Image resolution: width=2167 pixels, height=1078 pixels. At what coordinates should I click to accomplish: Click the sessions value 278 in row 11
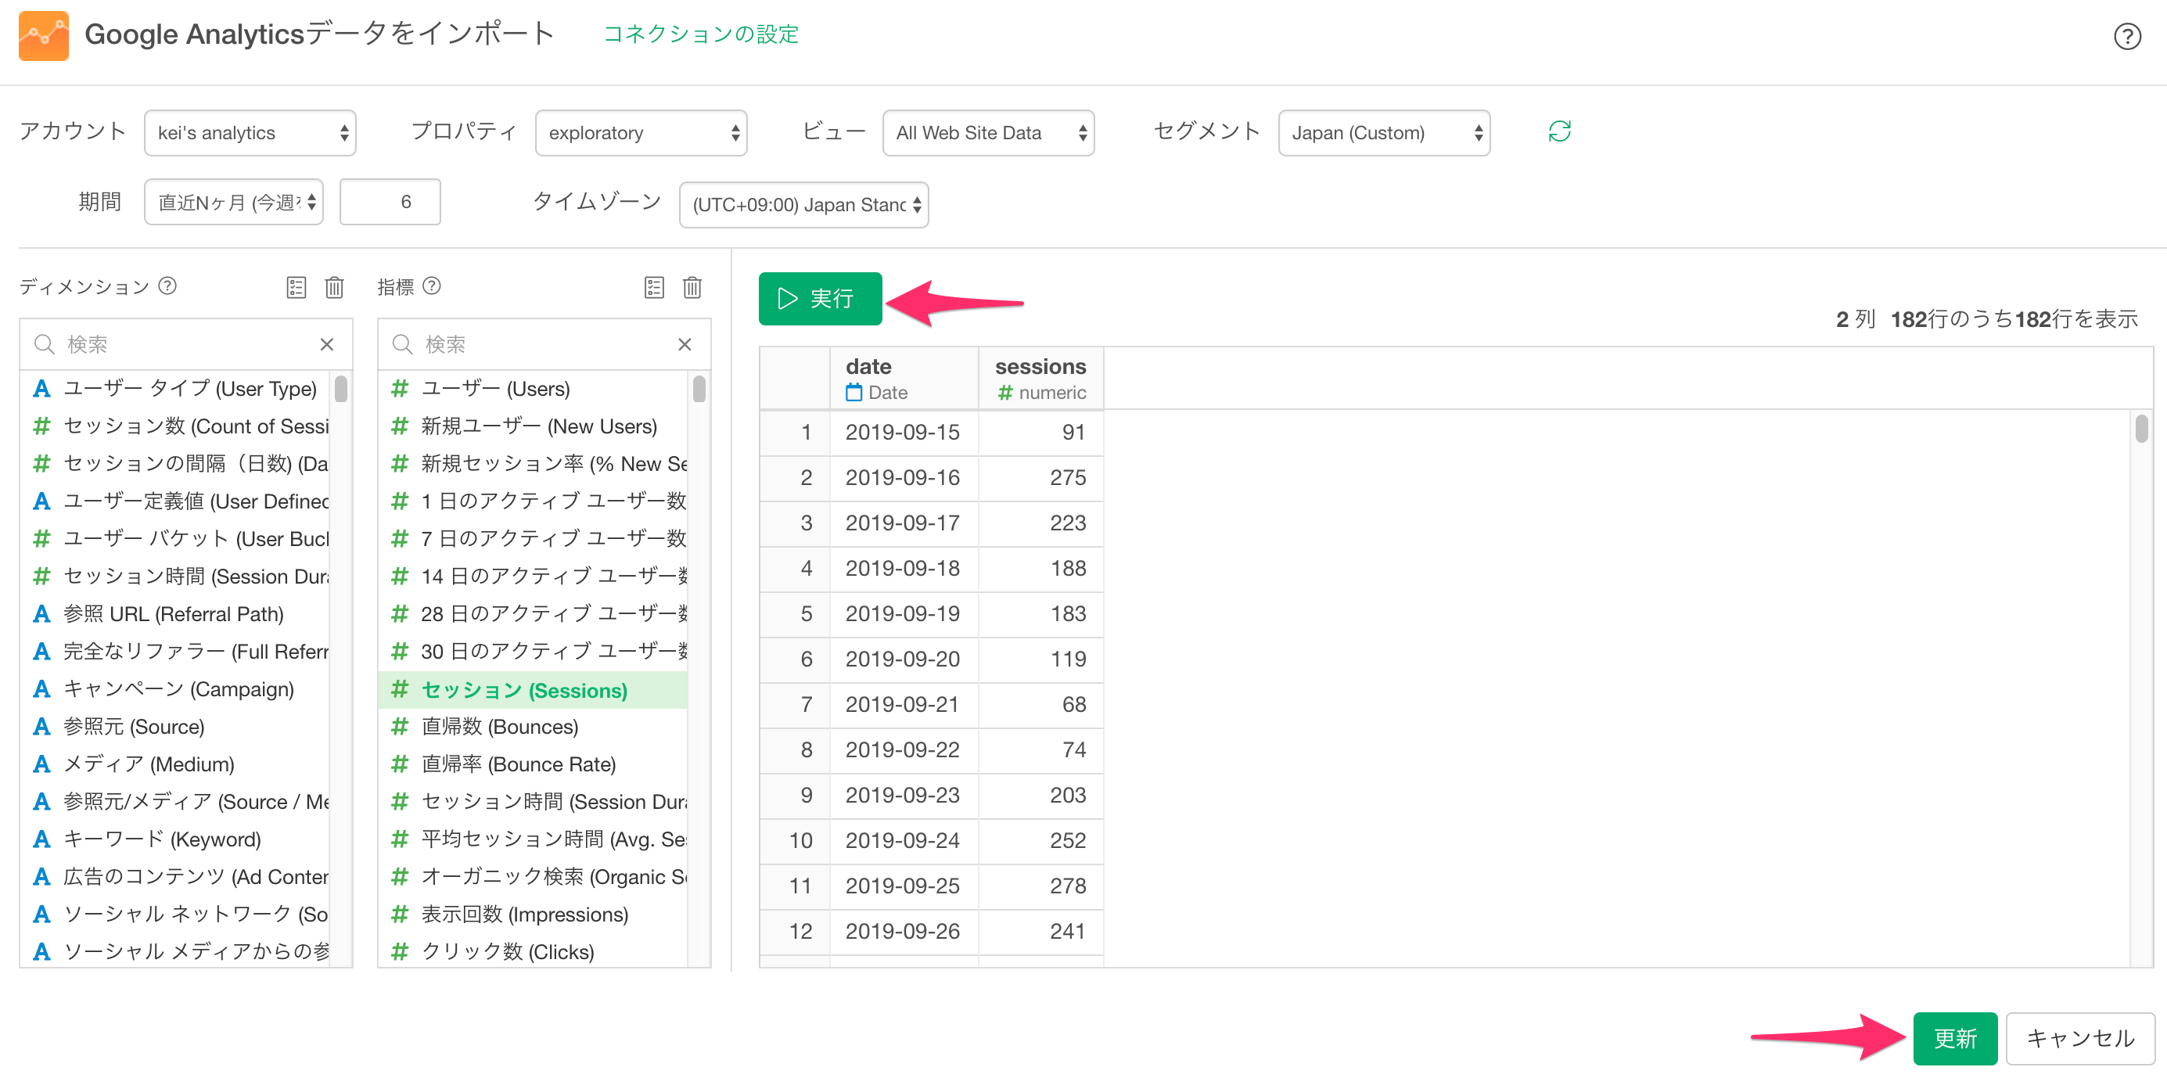point(1040,886)
